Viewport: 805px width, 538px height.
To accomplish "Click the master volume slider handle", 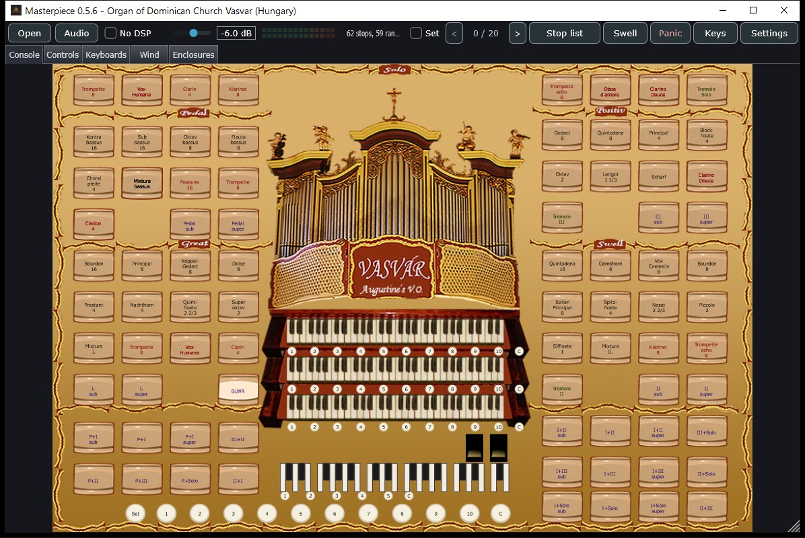I will click(x=194, y=33).
